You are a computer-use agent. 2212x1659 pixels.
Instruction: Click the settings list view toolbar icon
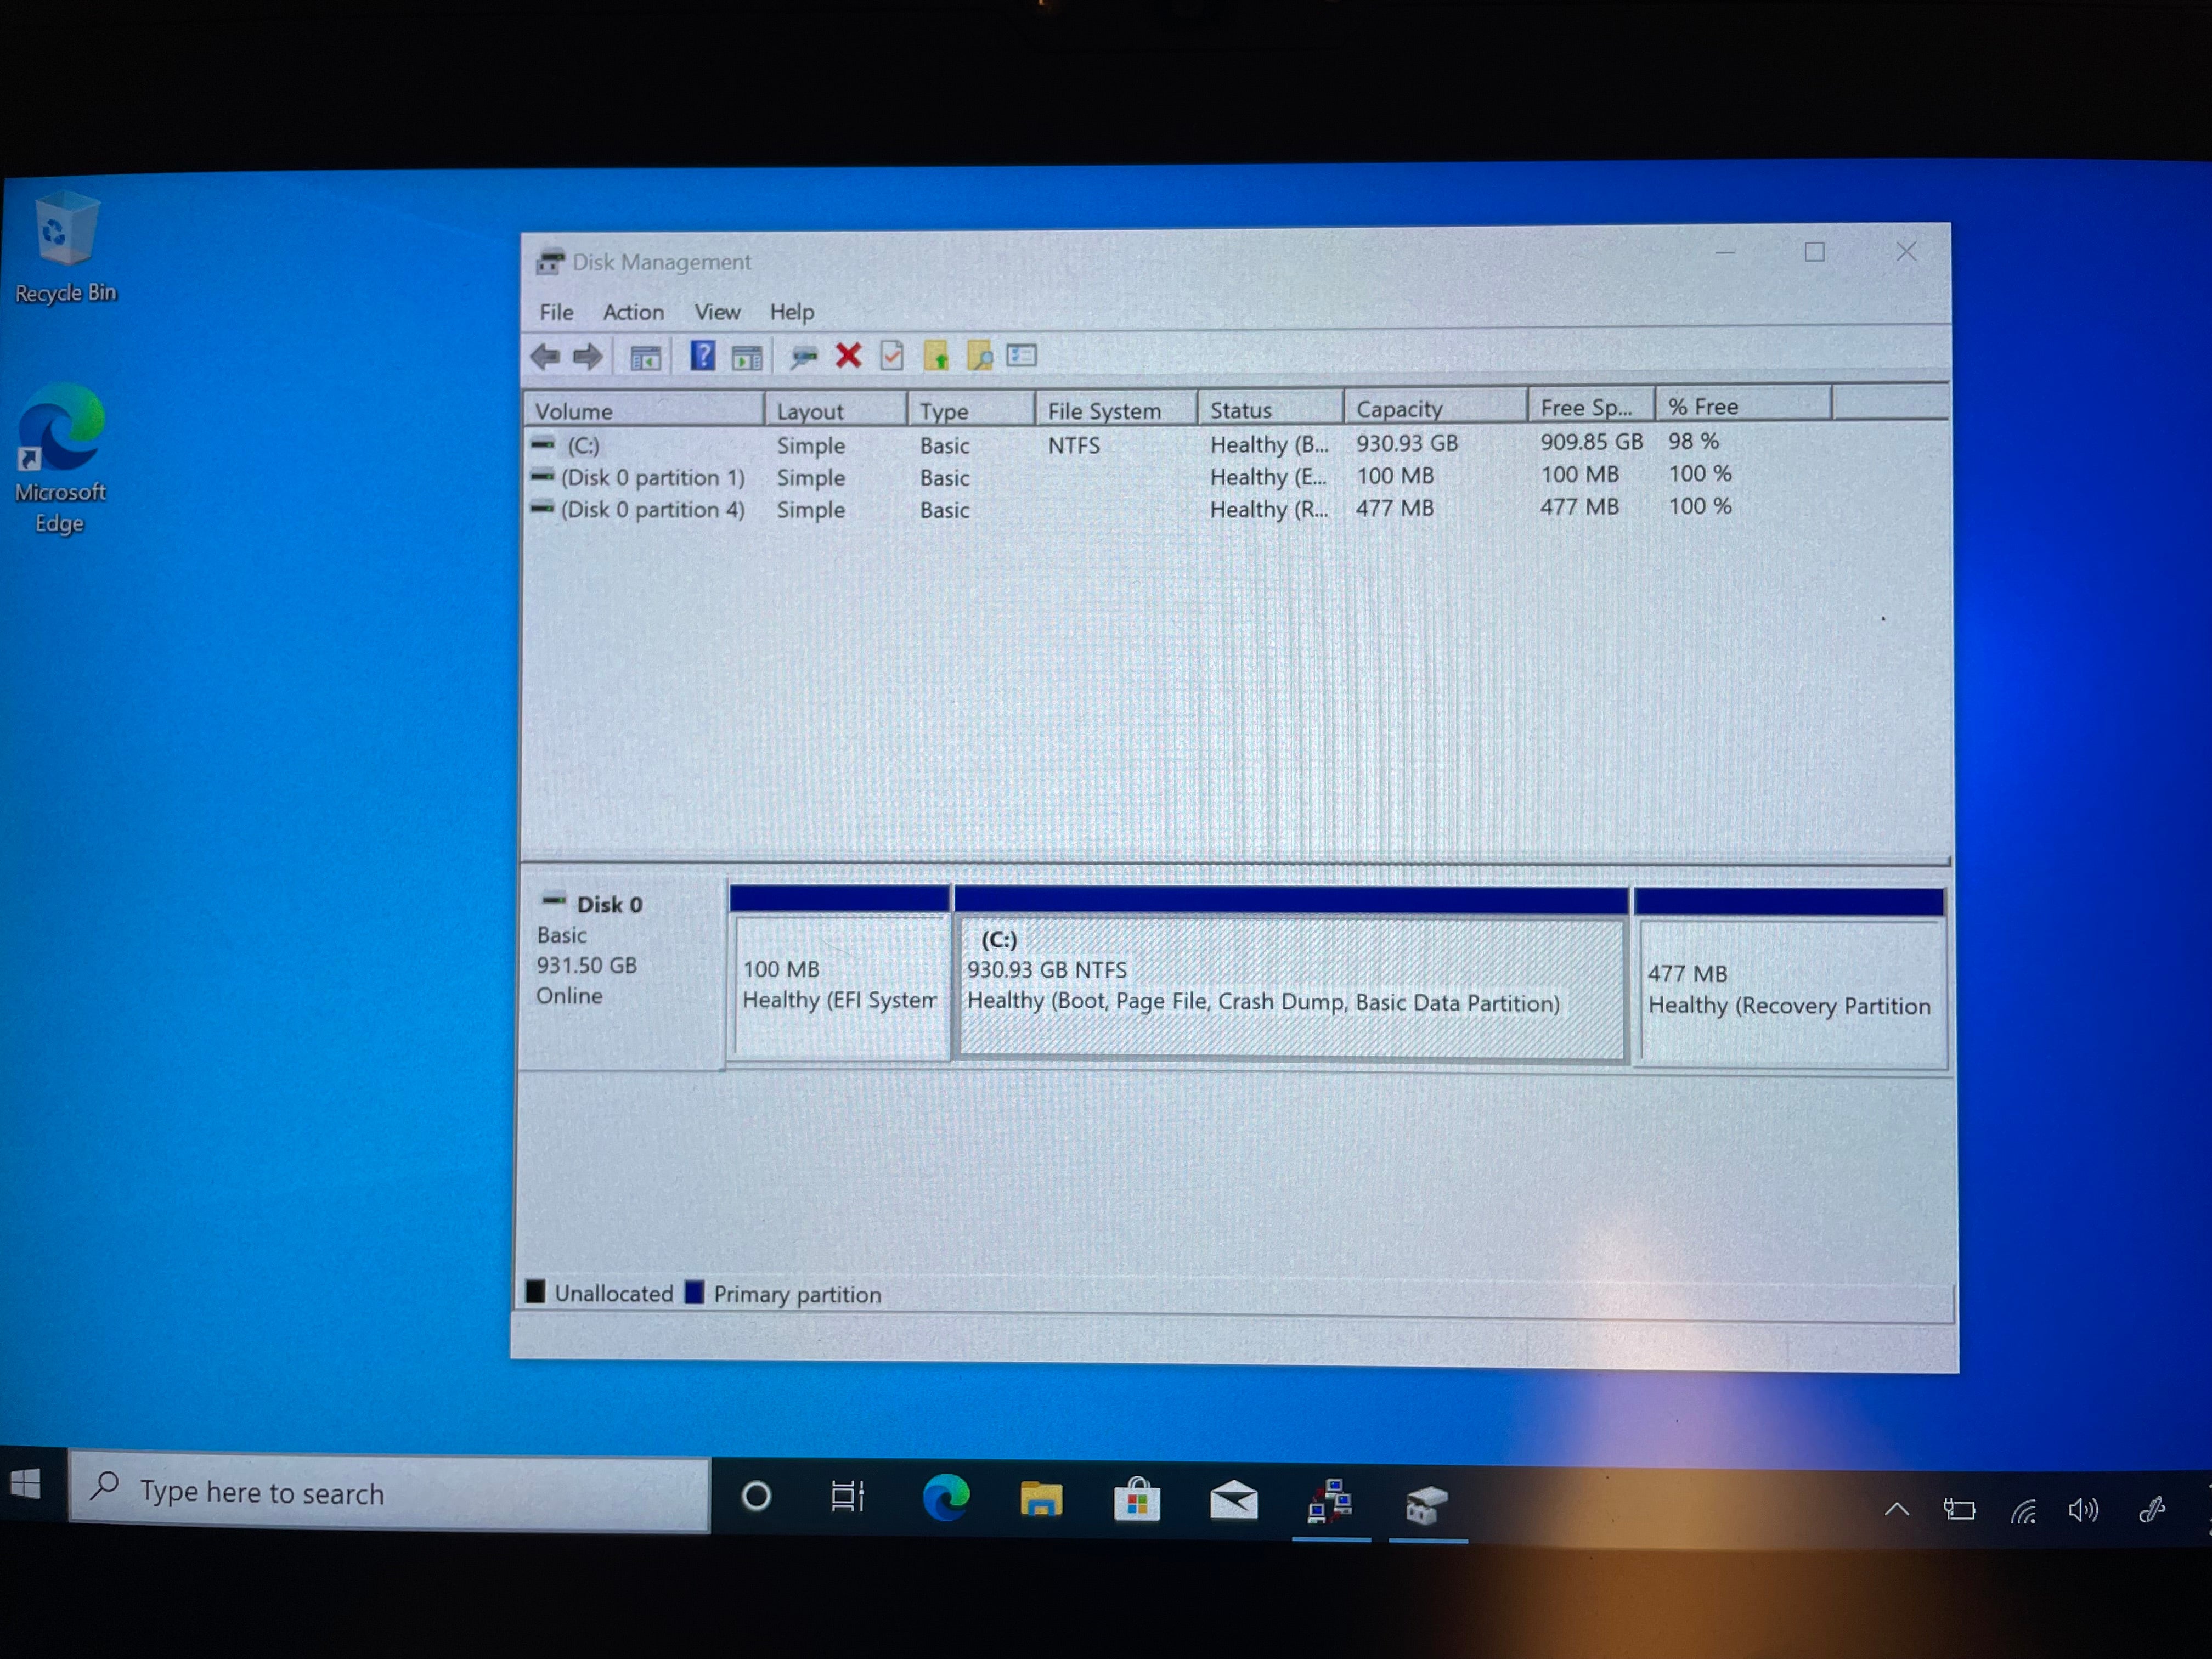[x=1022, y=355]
